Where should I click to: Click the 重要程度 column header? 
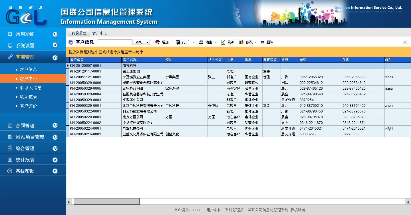(x=271, y=60)
